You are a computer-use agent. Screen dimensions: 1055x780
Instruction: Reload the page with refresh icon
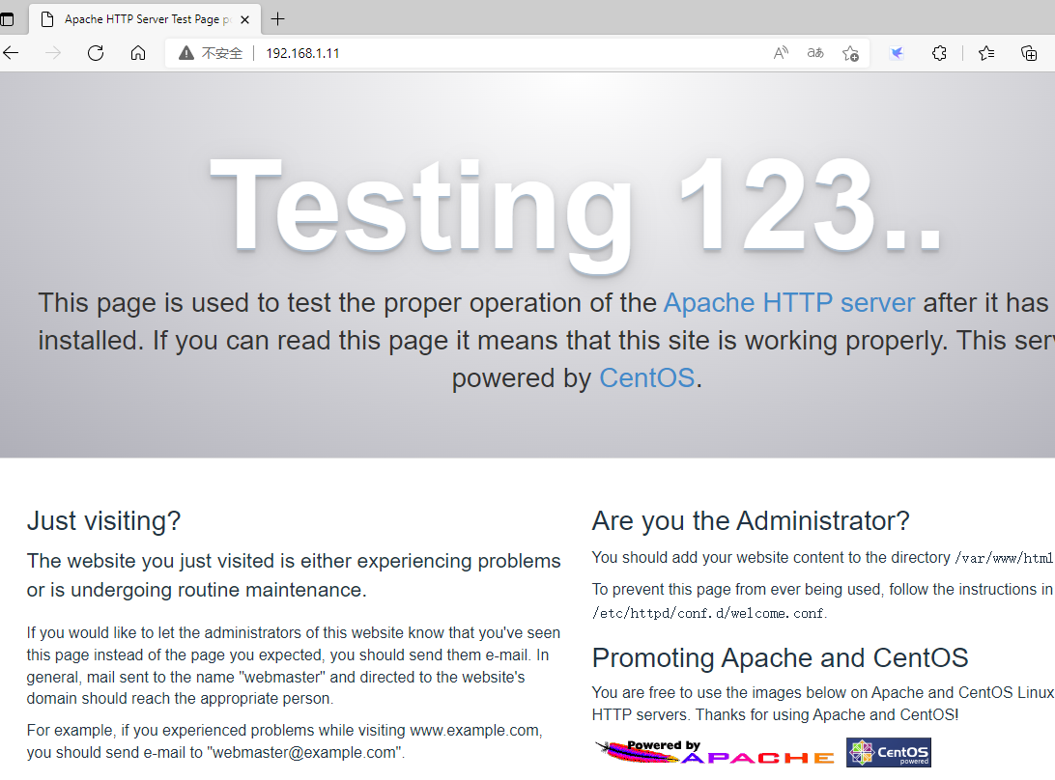(96, 53)
